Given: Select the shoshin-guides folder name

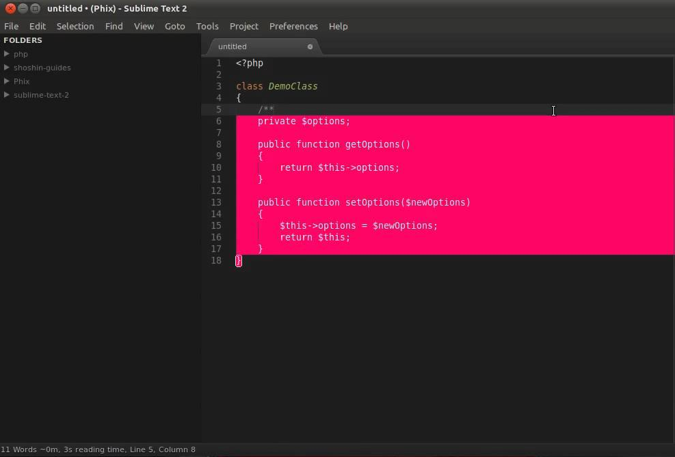Looking at the screenshot, I should click(42, 68).
